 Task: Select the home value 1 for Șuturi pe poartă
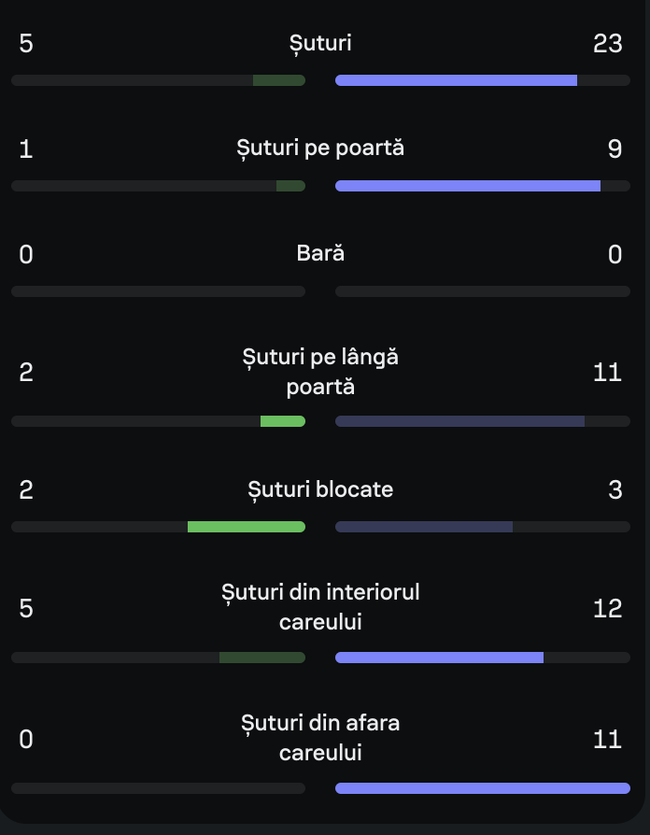(26, 149)
